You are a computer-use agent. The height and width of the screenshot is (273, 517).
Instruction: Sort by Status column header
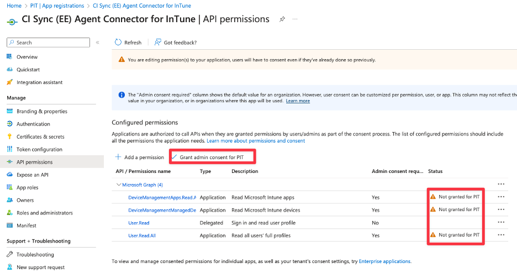(435, 171)
